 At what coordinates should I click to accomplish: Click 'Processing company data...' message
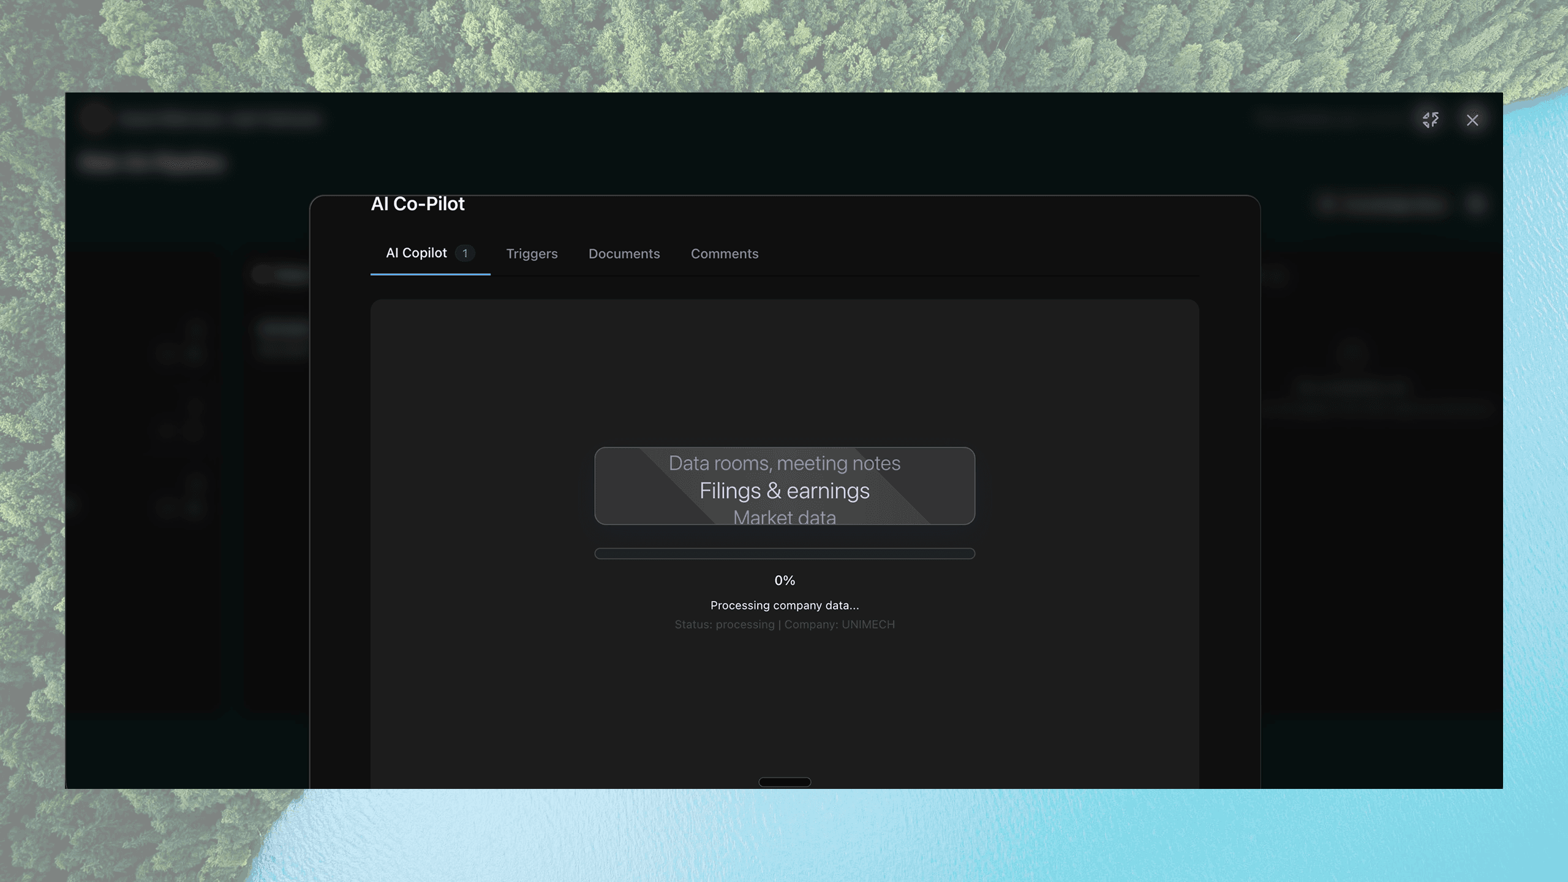785,605
